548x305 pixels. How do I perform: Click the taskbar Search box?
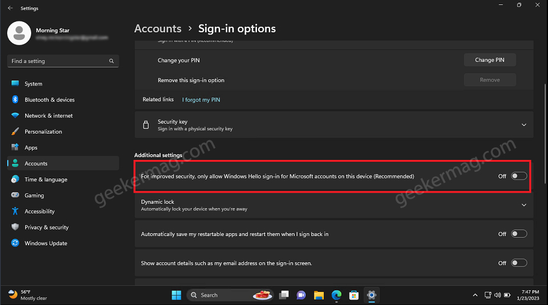tap(230, 295)
